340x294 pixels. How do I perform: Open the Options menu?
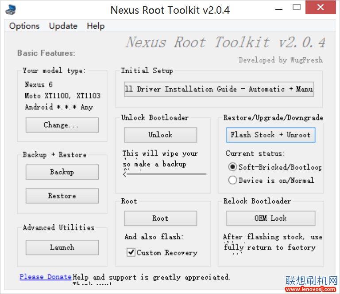click(x=24, y=26)
